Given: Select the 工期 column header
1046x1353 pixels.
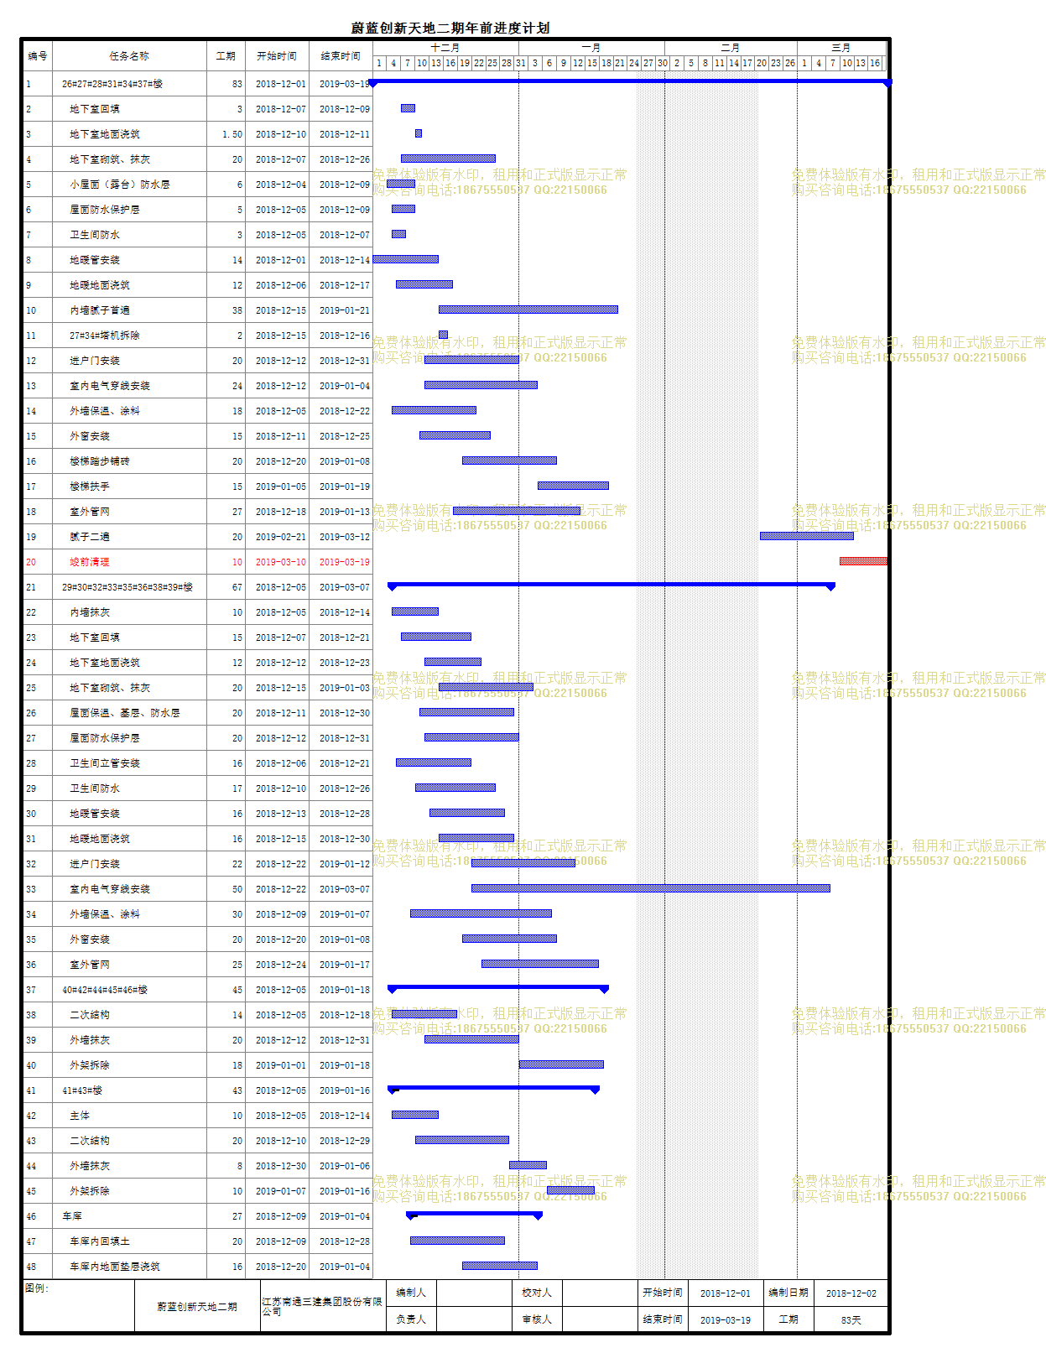Looking at the screenshot, I should [x=226, y=56].
